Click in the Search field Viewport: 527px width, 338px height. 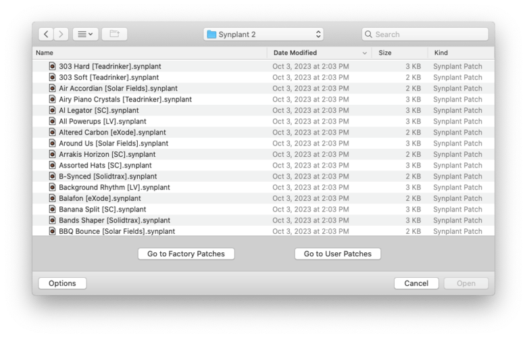[425, 34]
